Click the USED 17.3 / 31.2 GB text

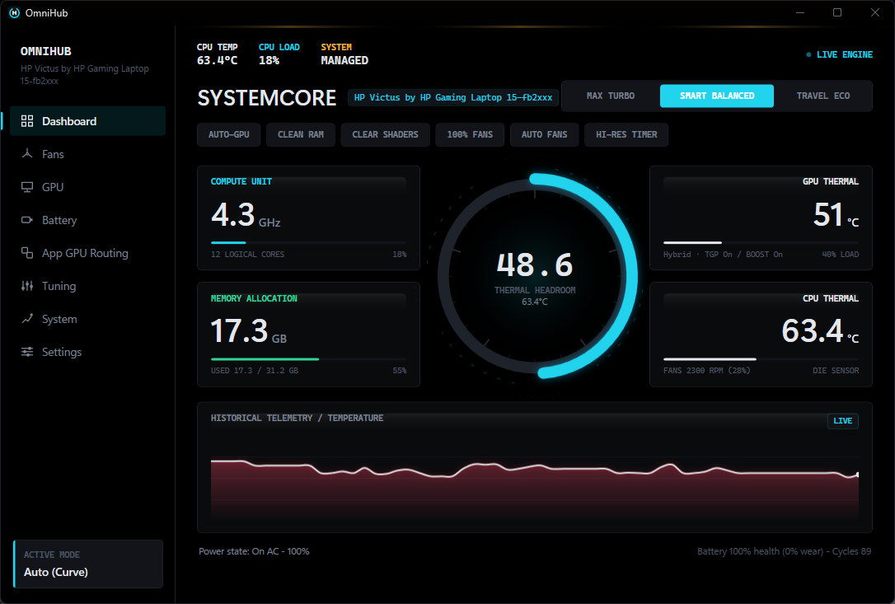pyautogui.click(x=255, y=371)
